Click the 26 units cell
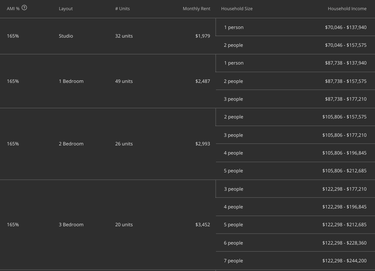The width and height of the screenshot is (375, 271). click(124, 144)
